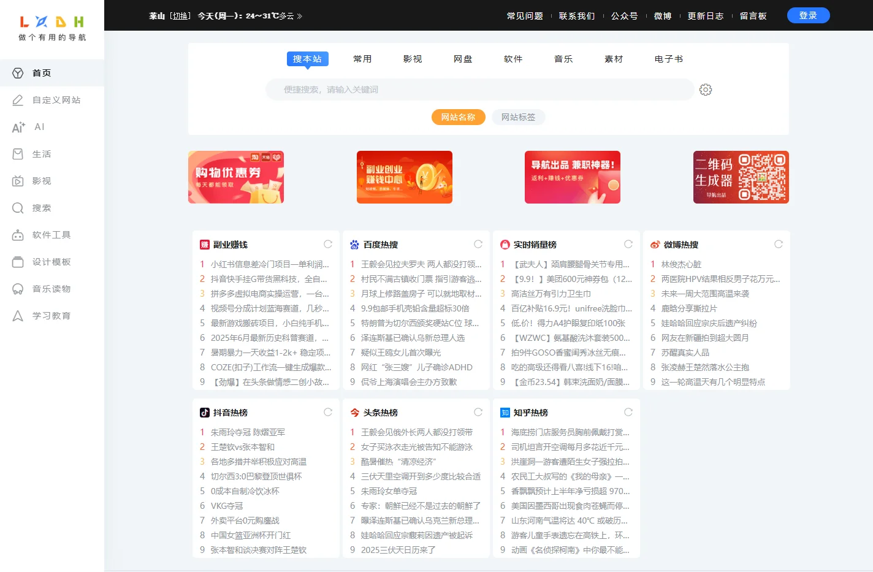Click the 影视 video icon in the sidebar
This screenshot has width=873, height=572.
coord(18,181)
